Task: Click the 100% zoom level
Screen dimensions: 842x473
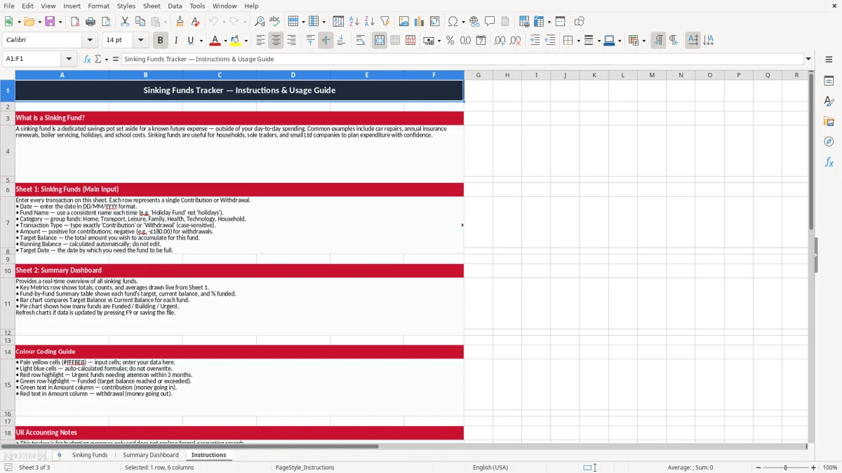Action: [830, 467]
